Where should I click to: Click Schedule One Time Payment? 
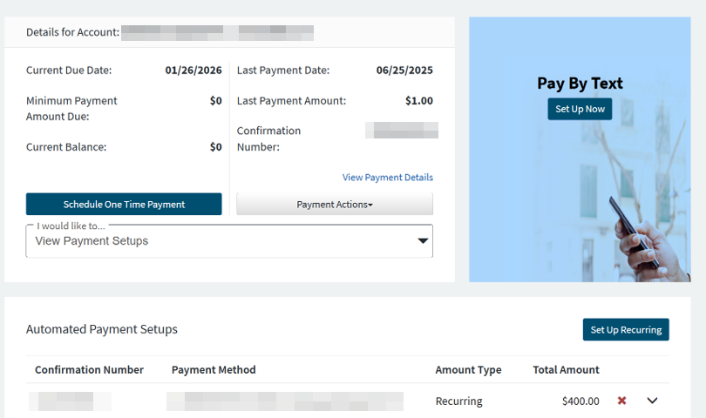pyautogui.click(x=124, y=205)
